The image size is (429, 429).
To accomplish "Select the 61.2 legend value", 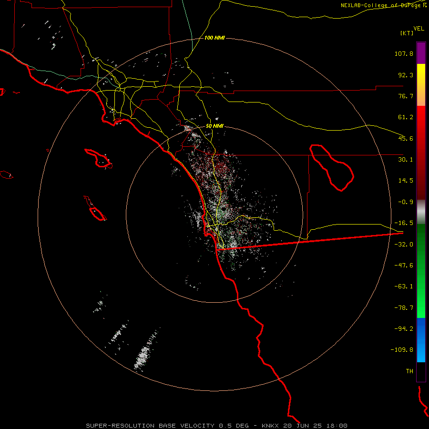I will coord(406,117).
